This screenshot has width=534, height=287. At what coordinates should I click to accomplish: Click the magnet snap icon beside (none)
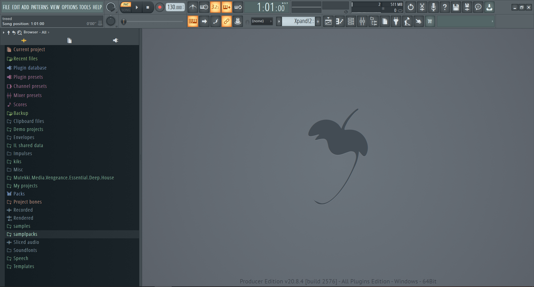point(247,21)
